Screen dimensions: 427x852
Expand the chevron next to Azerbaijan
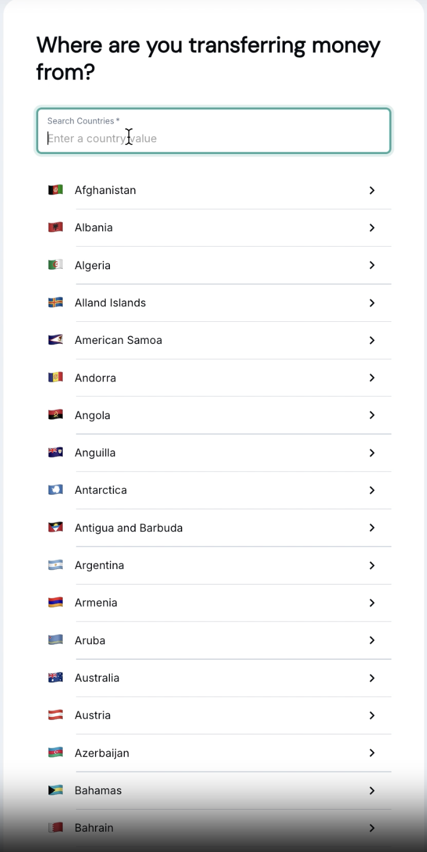pos(372,753)
